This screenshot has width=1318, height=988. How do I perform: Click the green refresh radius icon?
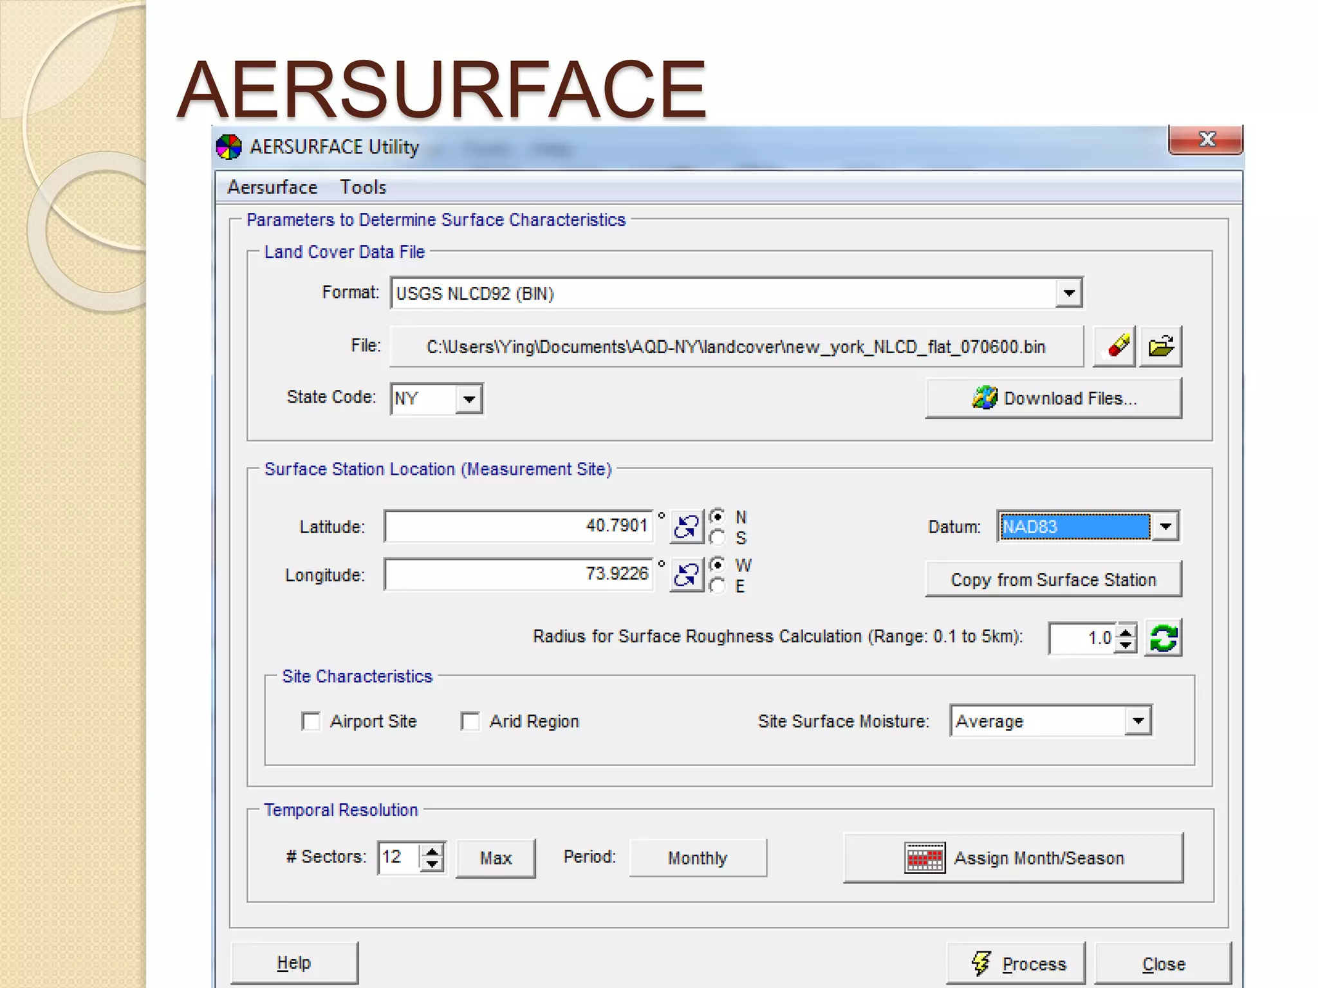[1163, 638]
